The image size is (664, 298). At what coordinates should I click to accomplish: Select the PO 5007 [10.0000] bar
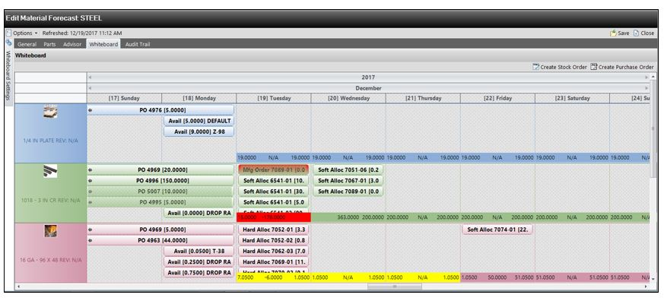tap(160, 192)
